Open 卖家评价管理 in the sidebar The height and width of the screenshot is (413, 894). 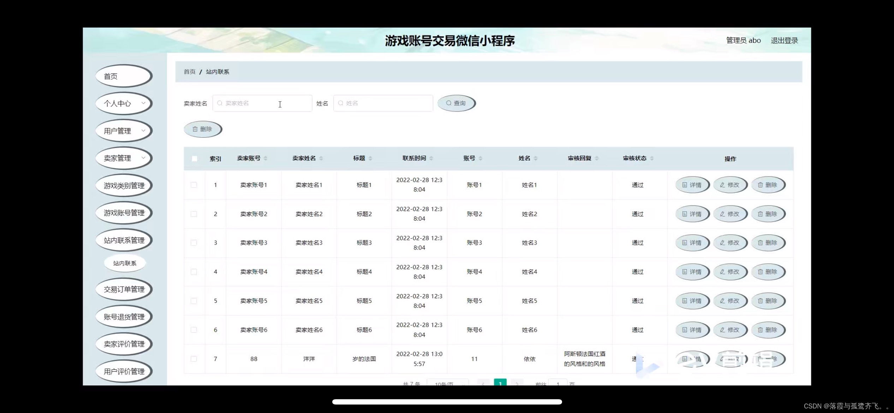(x=124, y=344)
